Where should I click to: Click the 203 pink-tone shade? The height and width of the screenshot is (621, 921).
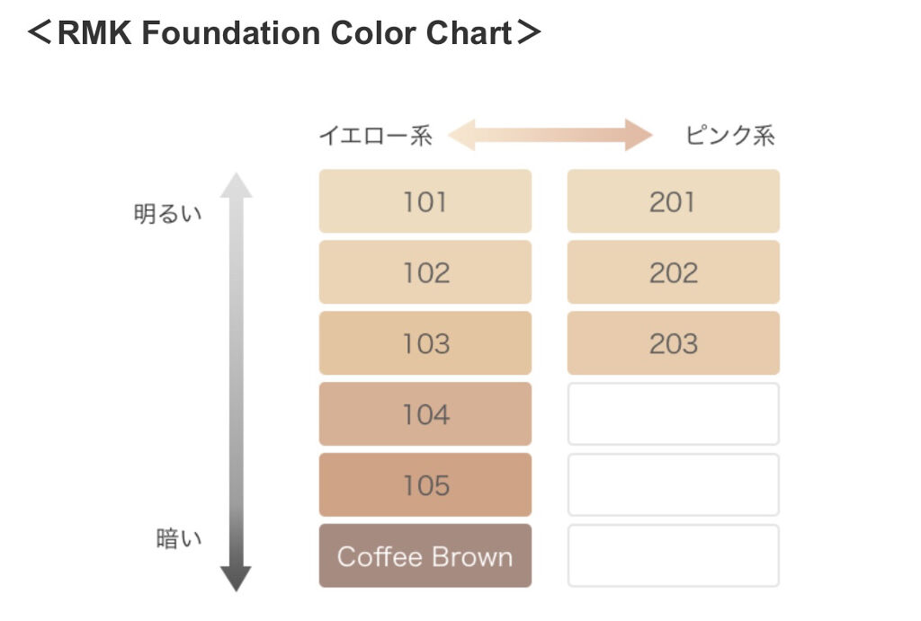[673, 343]
